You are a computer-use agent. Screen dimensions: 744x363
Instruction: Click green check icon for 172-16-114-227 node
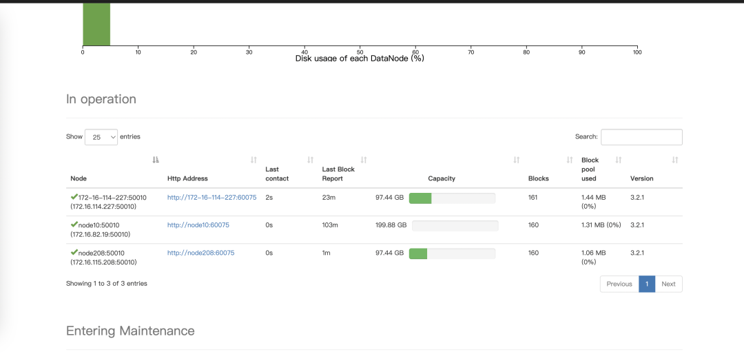click(74, 196)
